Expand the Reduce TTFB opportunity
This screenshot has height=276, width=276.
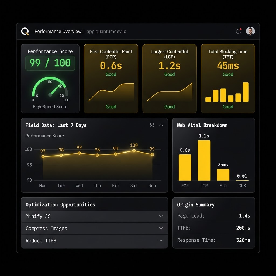pyautogui.click(x=161, y=240)
